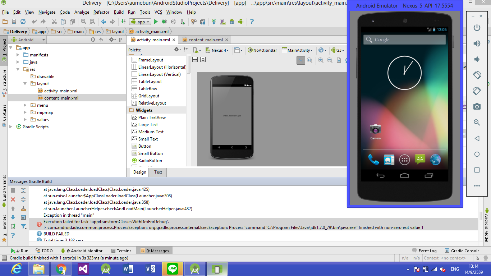
Task: Click the Zoom Out icon in designer
Action: (x=330, y=60)
